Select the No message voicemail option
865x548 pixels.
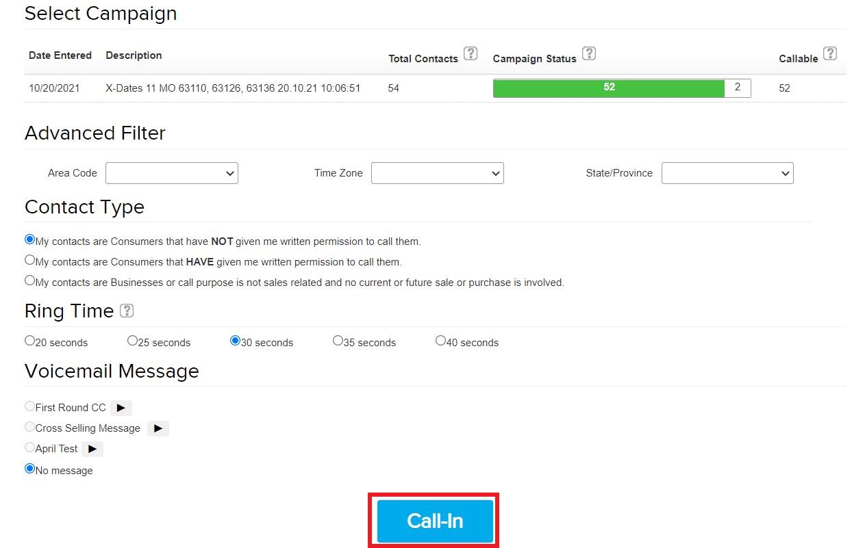tap(30, 469)
